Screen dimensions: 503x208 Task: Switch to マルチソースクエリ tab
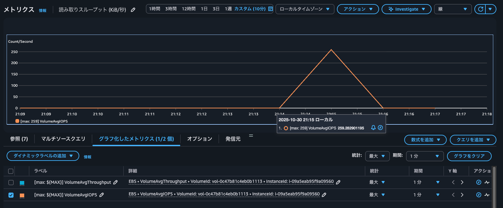click(x=63, y=139)
